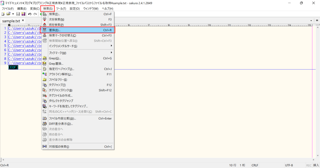
Task: Open the ツール(T) menu
Action: tap(61, 8)
